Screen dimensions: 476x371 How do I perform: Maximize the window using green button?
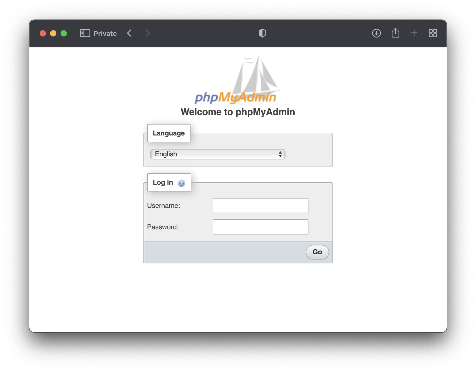click(x=64, y=34)
